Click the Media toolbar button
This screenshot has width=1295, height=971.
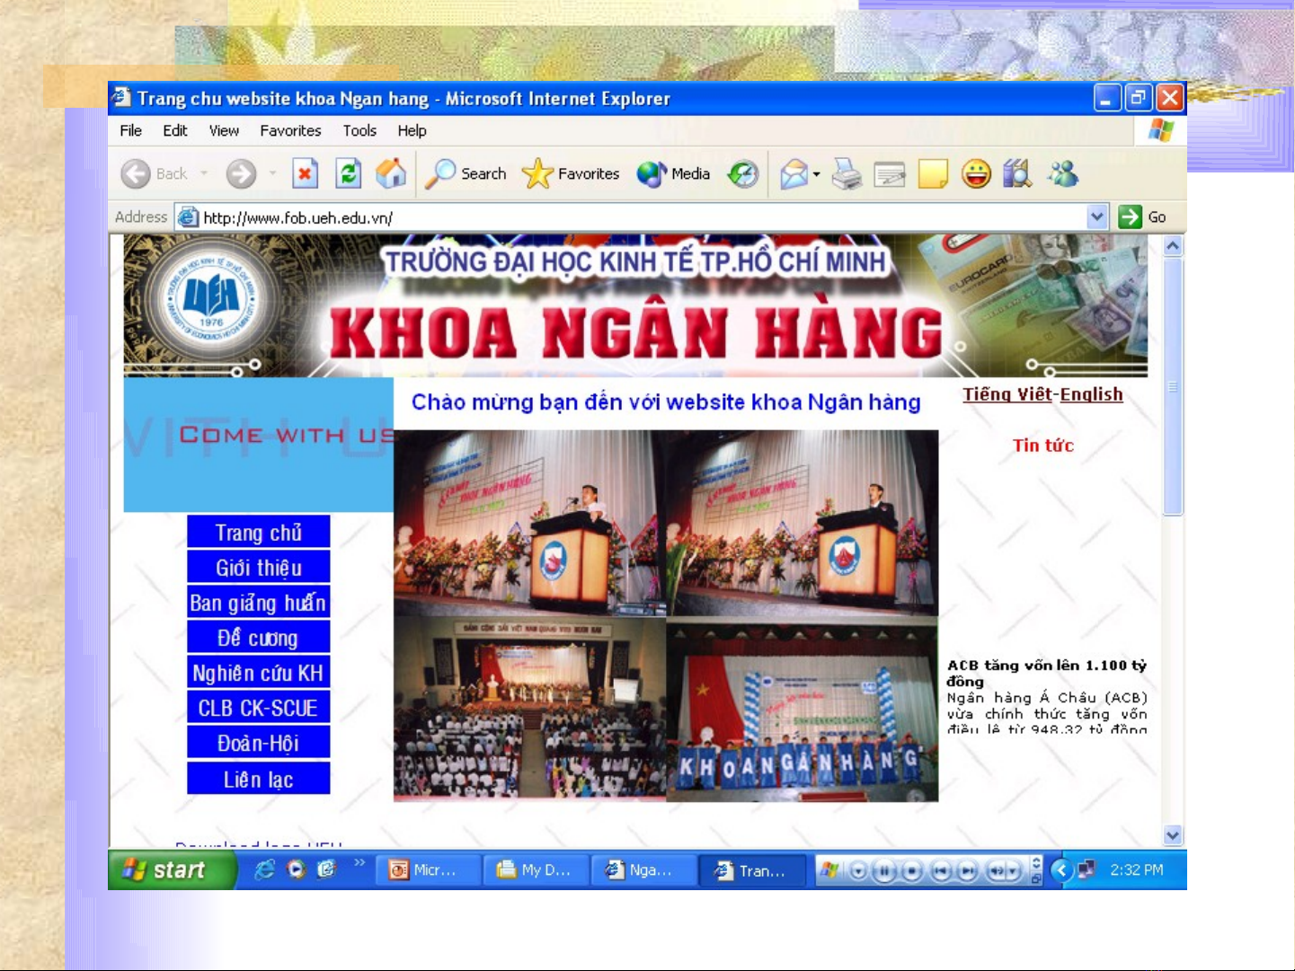pyautogui.click(x=674, y=173)
